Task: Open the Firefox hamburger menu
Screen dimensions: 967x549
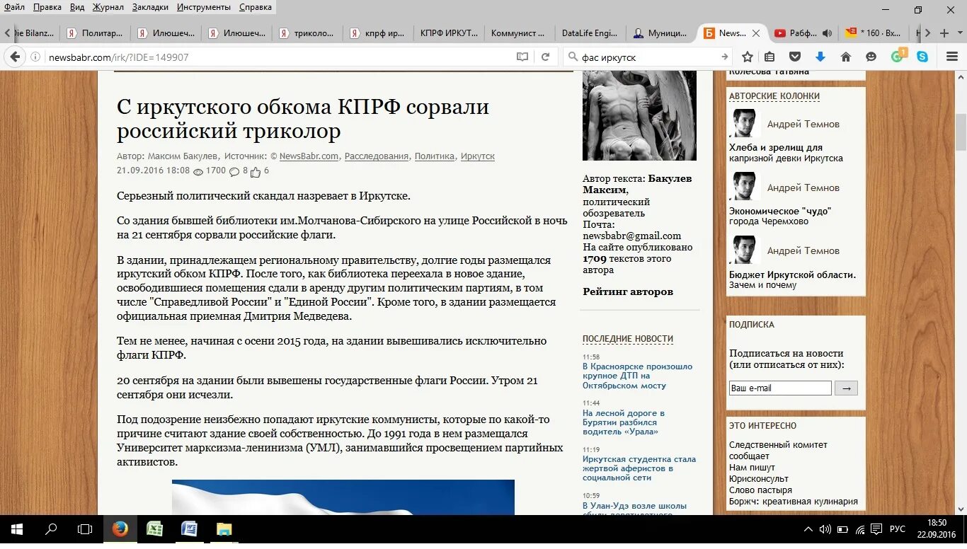Action: pyautogui.click(x=952, y=56)
